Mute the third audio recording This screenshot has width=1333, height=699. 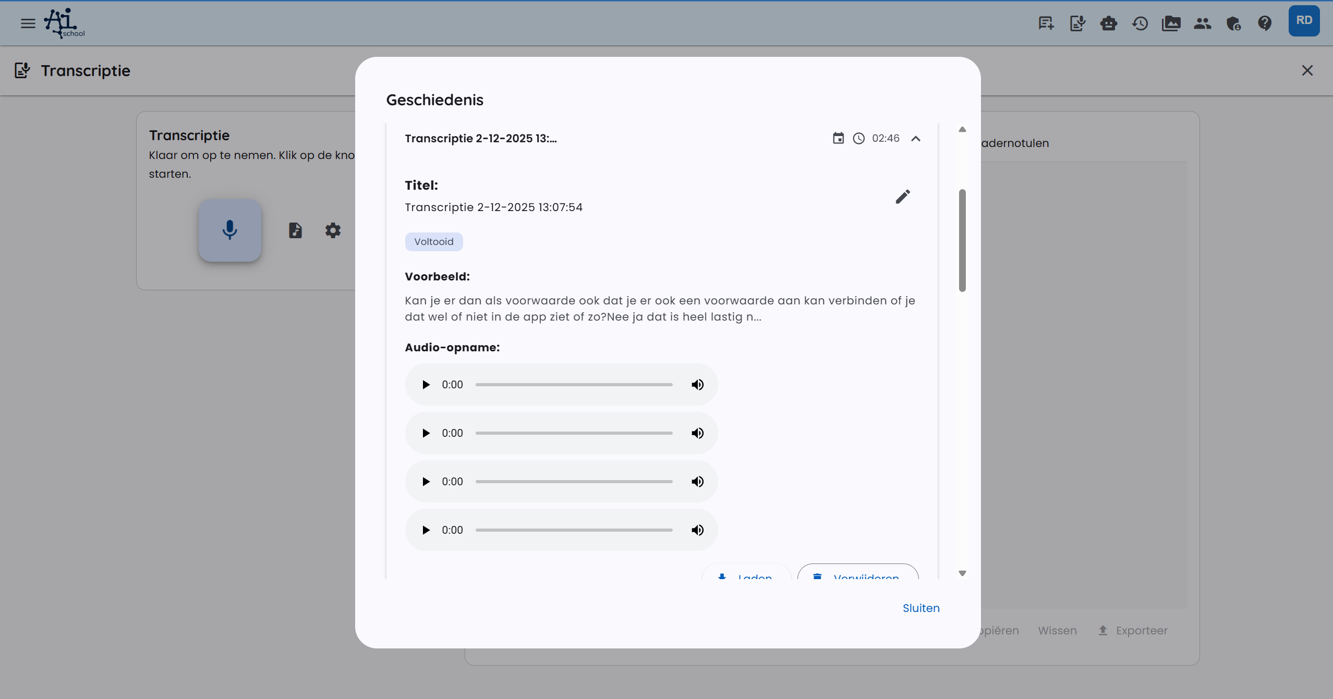tap(697, 482)
